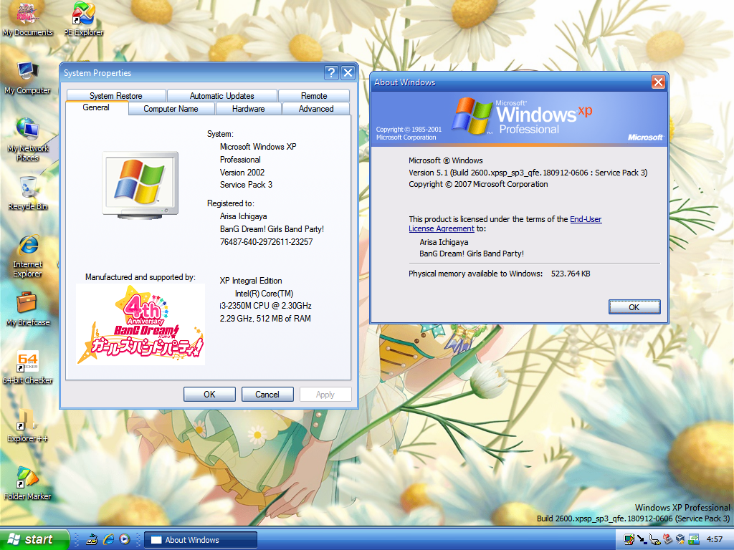This screenshot has width=734, height=550.
Task: Switch to the Remote tab
Action: (314, 95)
